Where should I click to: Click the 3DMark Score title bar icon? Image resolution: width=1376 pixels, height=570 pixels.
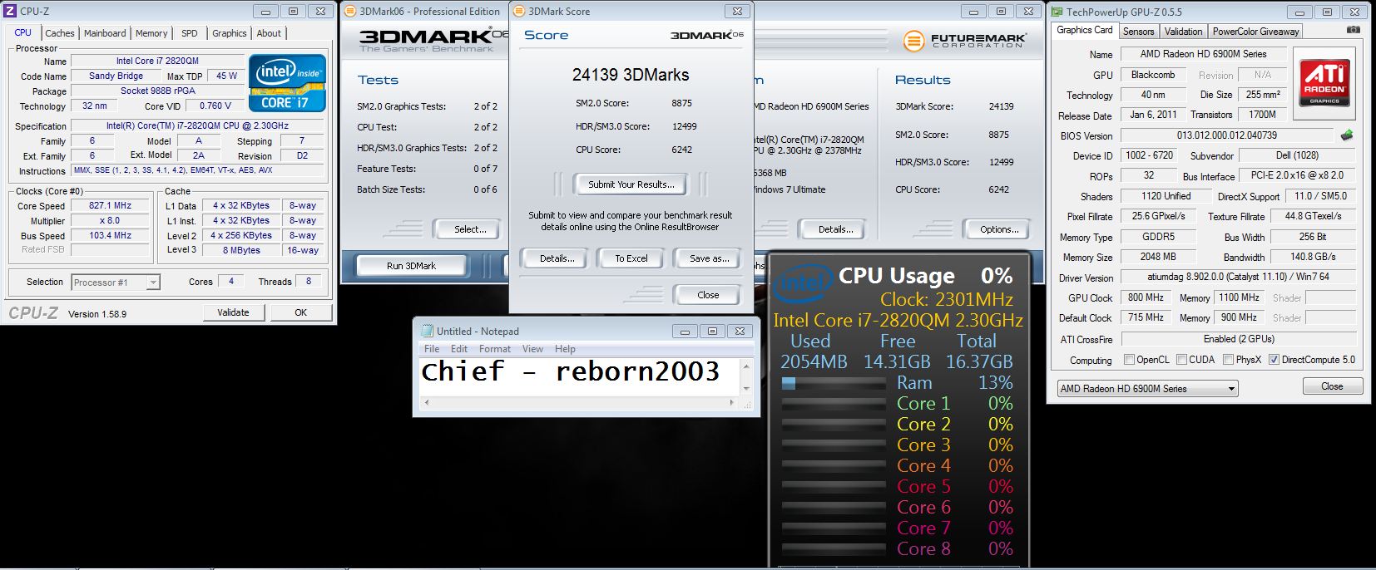pyautogui.click(x=520, y=11)
